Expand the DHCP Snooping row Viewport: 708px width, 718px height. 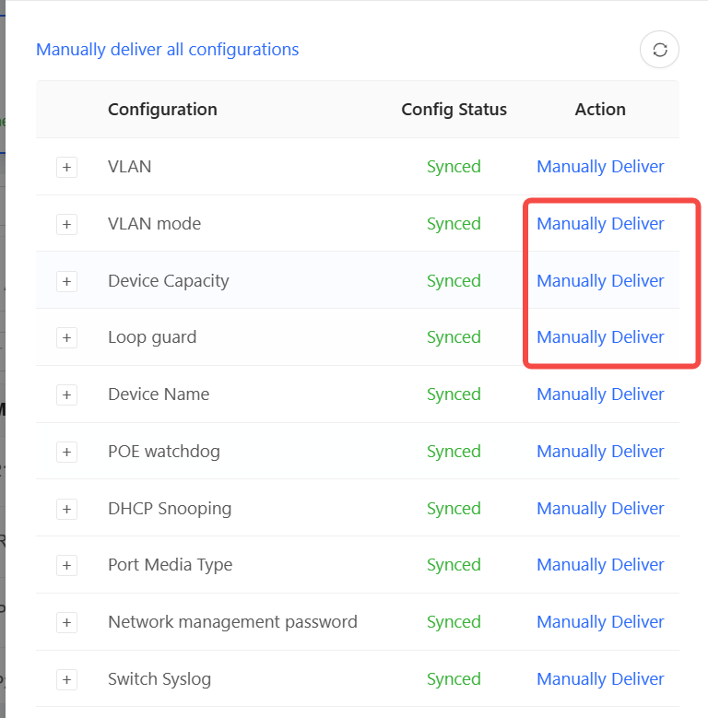(67, 509)
